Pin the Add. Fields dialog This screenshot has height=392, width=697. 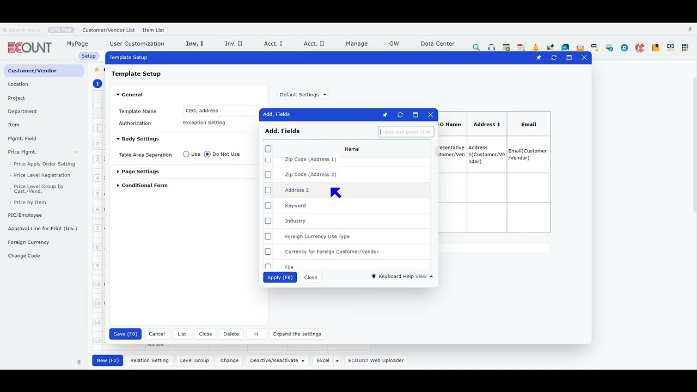tap(385, 115)
